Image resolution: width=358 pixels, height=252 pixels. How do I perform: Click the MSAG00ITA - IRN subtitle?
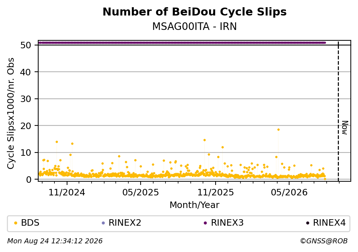[x=195, y=27]
